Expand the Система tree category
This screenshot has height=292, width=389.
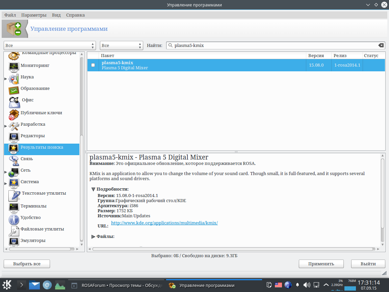[x=6, y=184]
